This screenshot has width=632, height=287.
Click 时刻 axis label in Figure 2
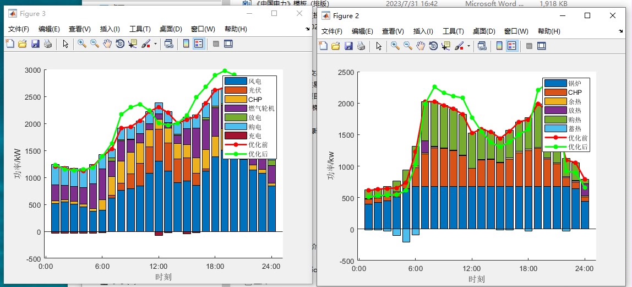476,279
